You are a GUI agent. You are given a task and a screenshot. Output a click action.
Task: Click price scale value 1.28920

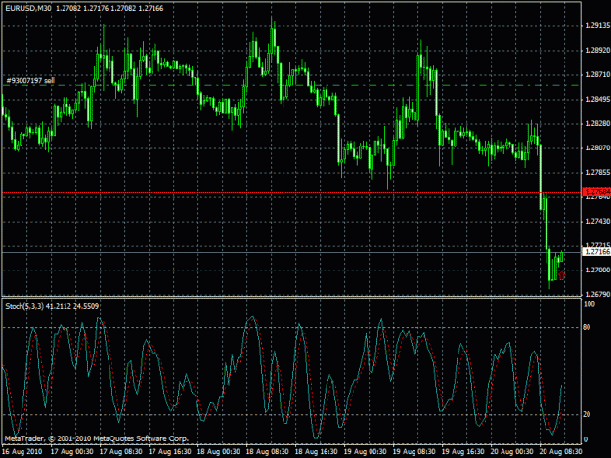coord(597,51)
